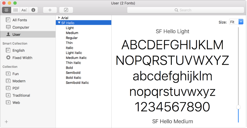Expand the Arial font family
This screenshot has height=128, width=247.
click(x=59, y=18)
